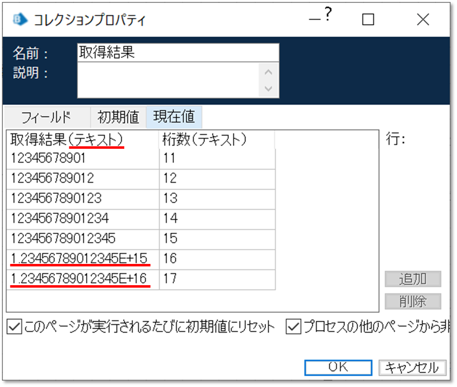Image resolution: width=457 pixels, height=387 pixels.
Task: Click the 桁数 cell showing 15
Action: point(217,239)
